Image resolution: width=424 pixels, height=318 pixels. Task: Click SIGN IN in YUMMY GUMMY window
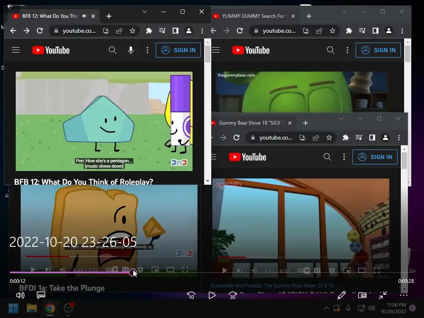(378, 50)
